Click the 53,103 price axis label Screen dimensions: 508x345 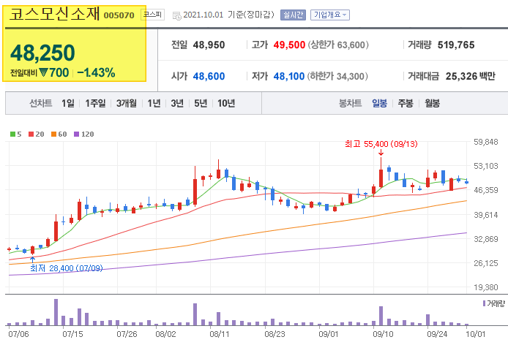click(x=485, y=166)
